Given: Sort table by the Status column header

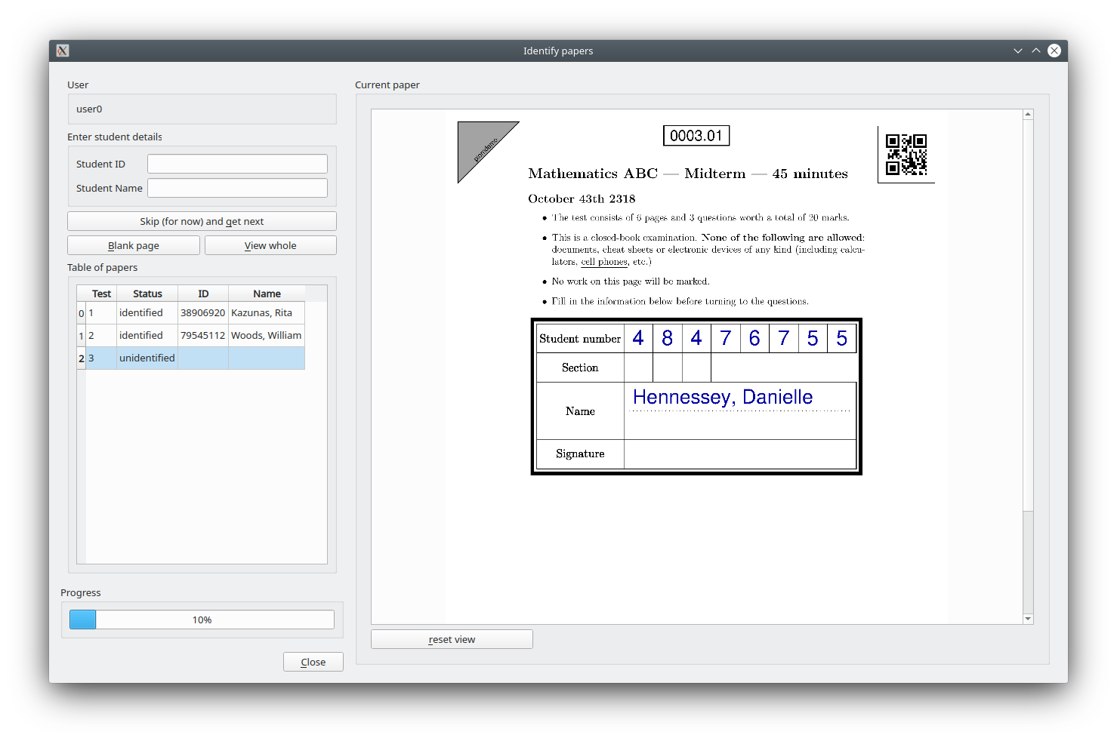Looking at the screenshot, I should point(147,294).
